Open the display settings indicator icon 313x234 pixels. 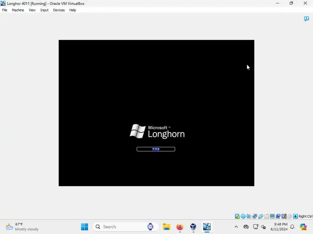click(272, 216)
